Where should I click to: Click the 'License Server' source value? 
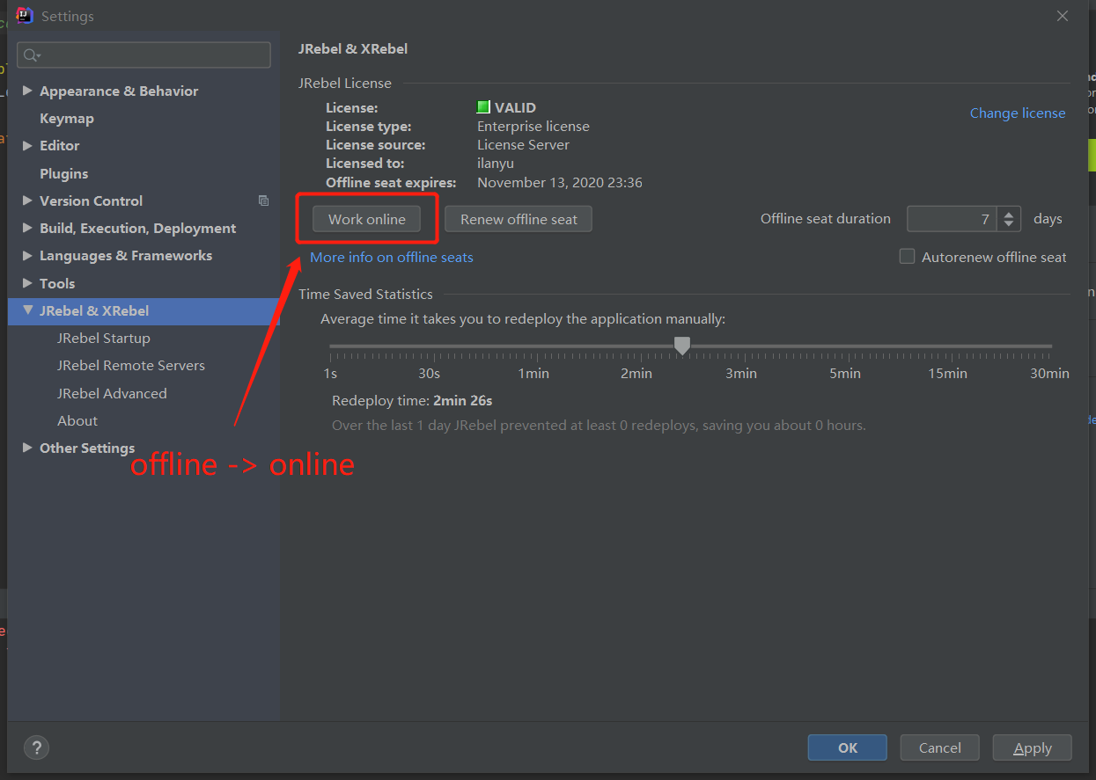point(523,144)
